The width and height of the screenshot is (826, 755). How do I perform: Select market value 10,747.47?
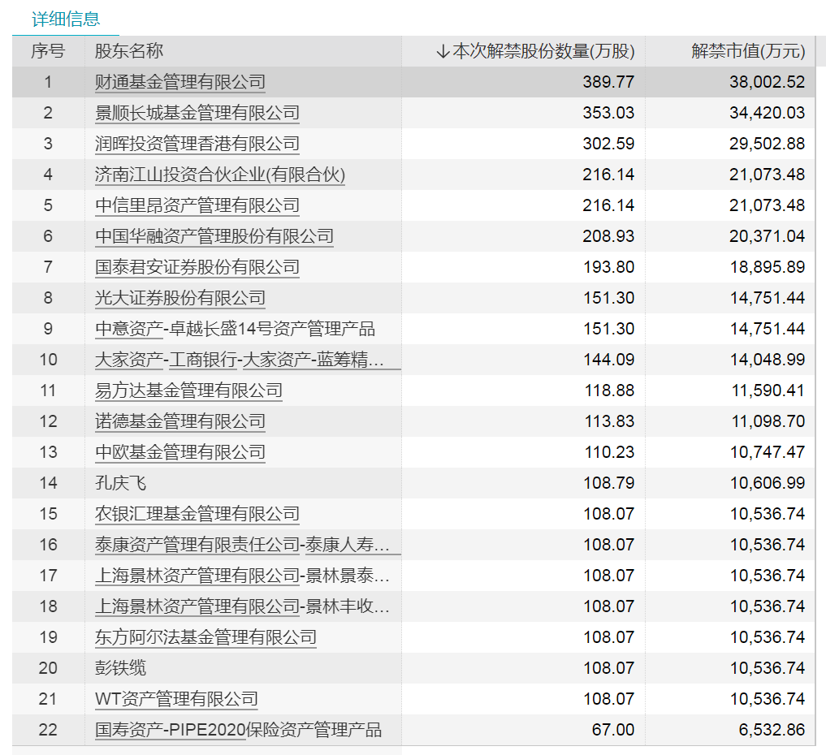tap(767, 451)
